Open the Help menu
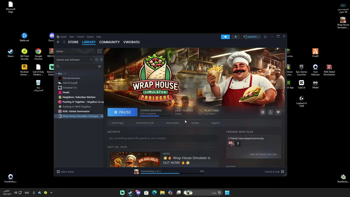Viewport: 350px width, 197px height. point(99,37)
